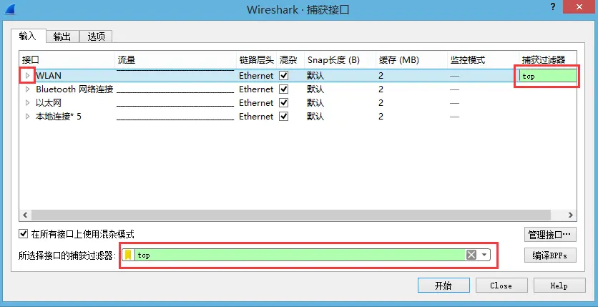Click the 监控模式 column header
Image resolution: width=598 pixels, height=307 pixels.
click(x=484, y=60)
